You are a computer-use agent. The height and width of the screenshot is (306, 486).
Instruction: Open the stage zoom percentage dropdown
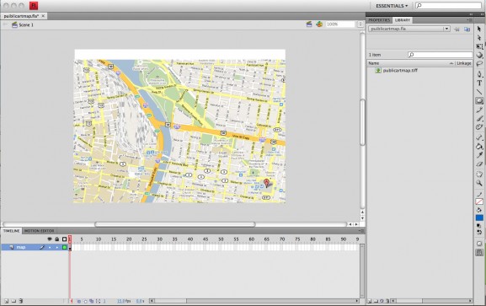[x=360, y=24]
